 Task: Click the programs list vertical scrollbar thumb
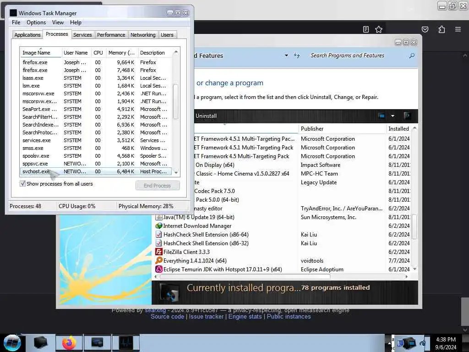(x=414, y=226)
